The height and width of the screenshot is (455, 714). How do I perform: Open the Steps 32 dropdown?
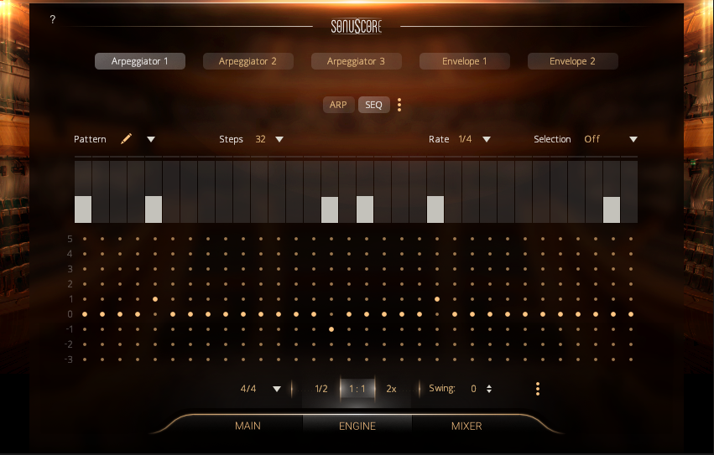(279, 139)
